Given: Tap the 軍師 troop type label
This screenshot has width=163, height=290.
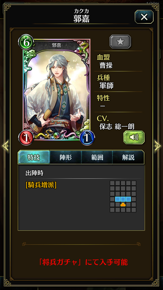Looking at the screenshot, I should click(x=106, y=86).
